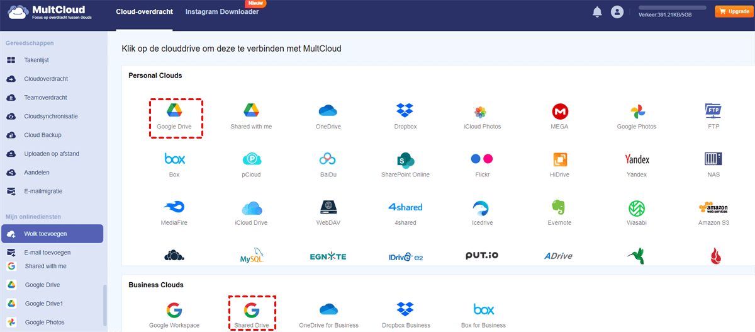Open Cloudsynchronisatie in the sidebar
Screen dimensions: 755x332
[x=45, y=117]
